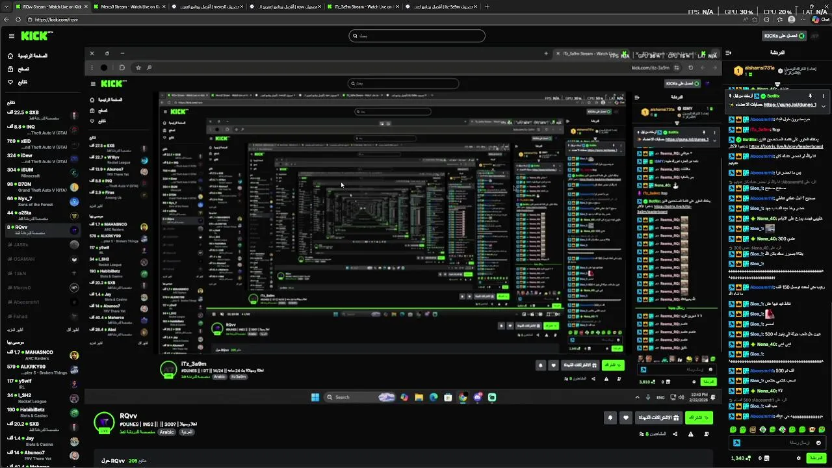Insert the brown square-face emote

(x=753, y=430)
